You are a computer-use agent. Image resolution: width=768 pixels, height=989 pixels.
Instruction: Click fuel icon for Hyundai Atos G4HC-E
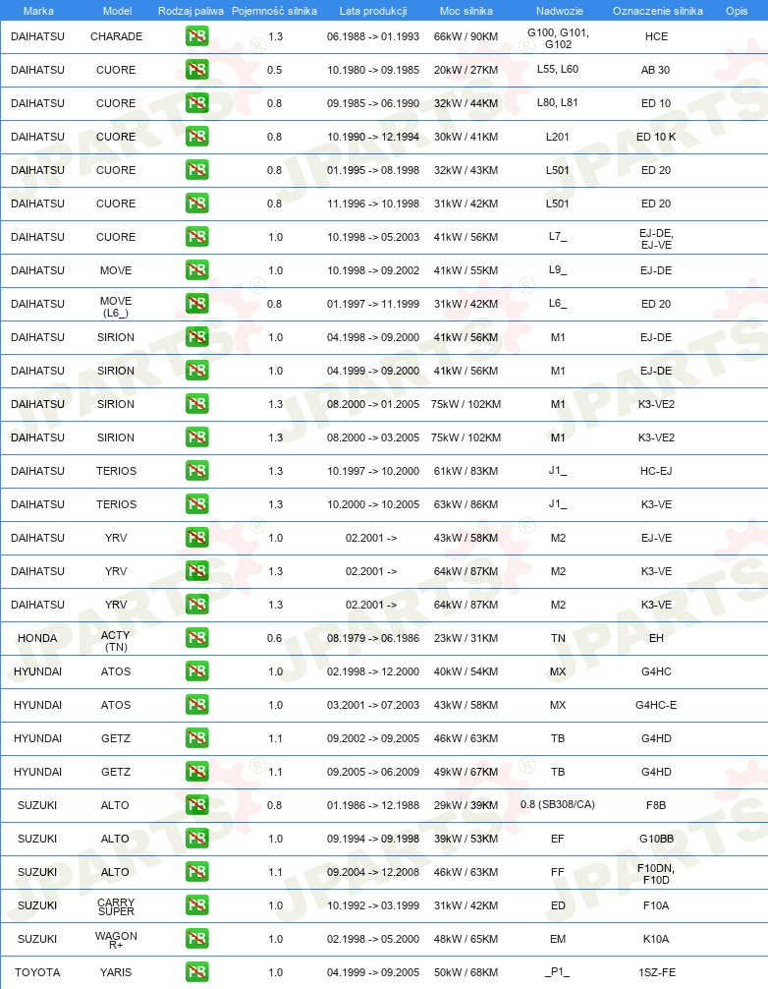tap(197, 705)
